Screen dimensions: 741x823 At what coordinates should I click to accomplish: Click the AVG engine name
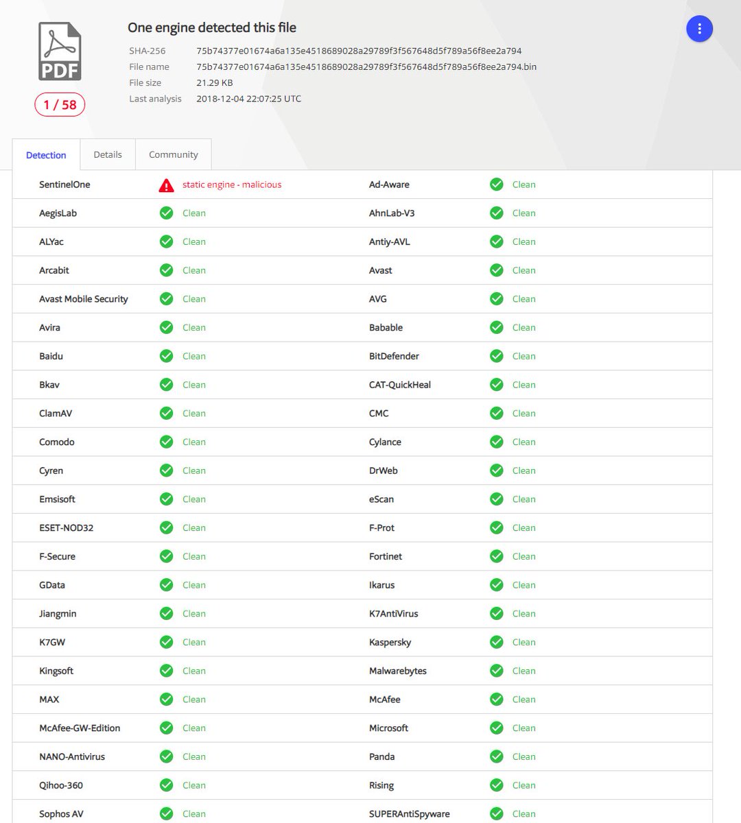[378, 299]
